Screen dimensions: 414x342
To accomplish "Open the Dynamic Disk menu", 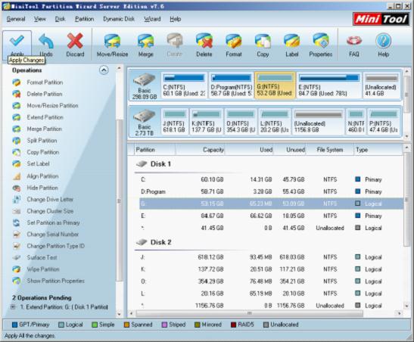I will pos(119,19).
